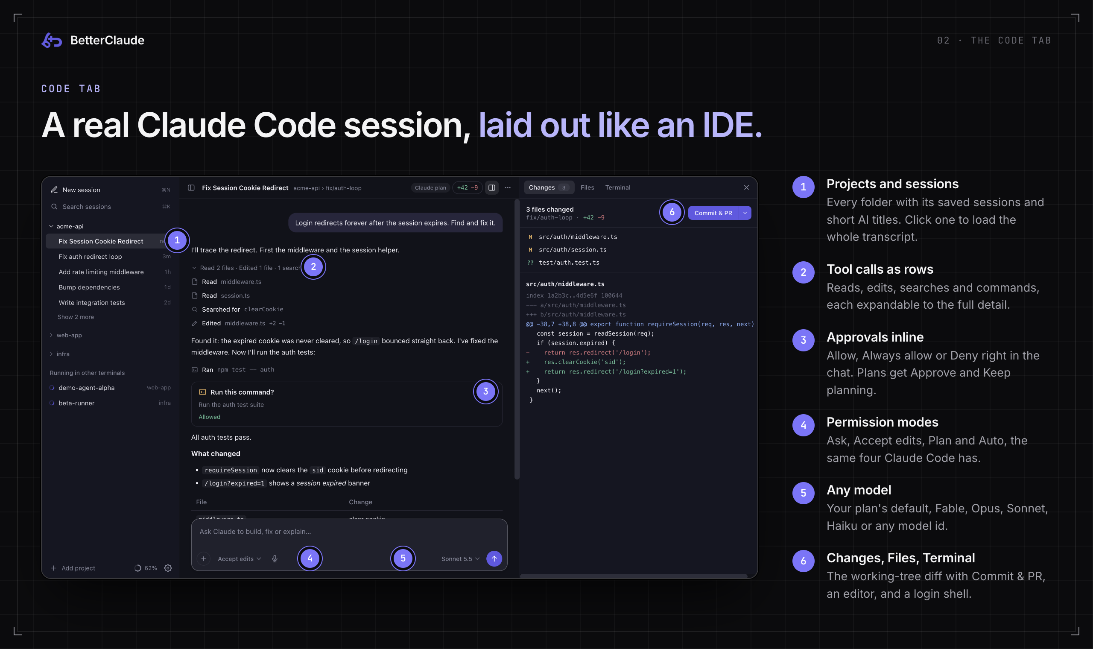Open settings gear icon in sidebar footer
Viewport: 1093px width, 649px height.
coord(168,568)
